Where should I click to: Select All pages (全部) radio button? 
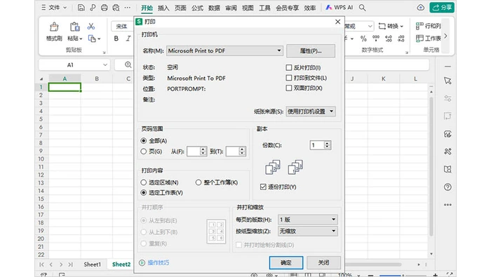pos(143,141)
